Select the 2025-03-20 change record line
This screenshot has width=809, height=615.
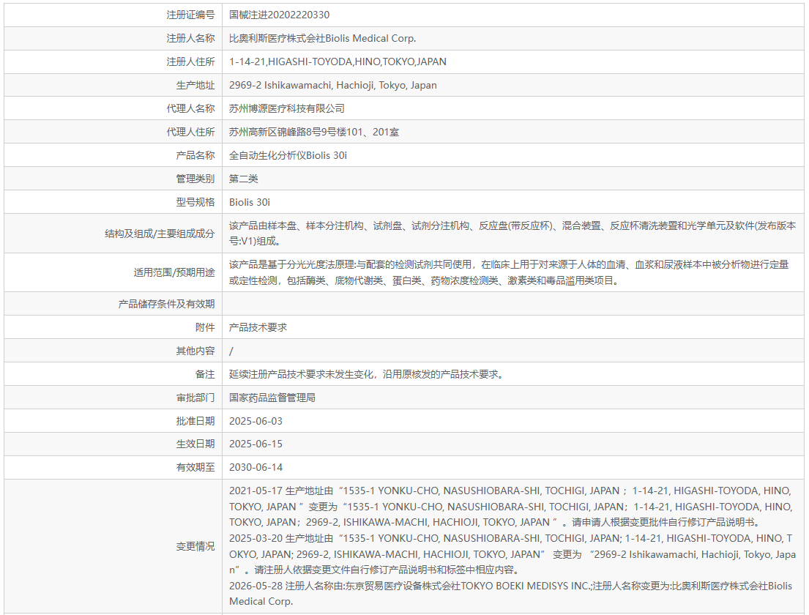[x=512, y=554]
